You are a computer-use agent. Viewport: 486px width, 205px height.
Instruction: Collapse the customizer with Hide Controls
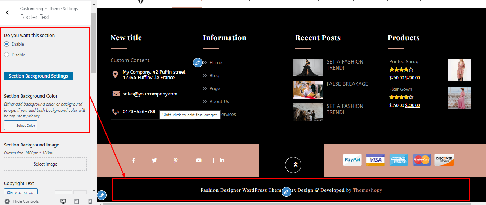22,201
